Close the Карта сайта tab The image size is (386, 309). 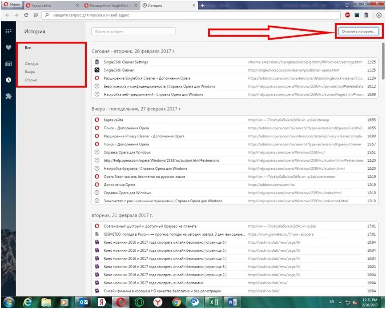tap(77, 5)
